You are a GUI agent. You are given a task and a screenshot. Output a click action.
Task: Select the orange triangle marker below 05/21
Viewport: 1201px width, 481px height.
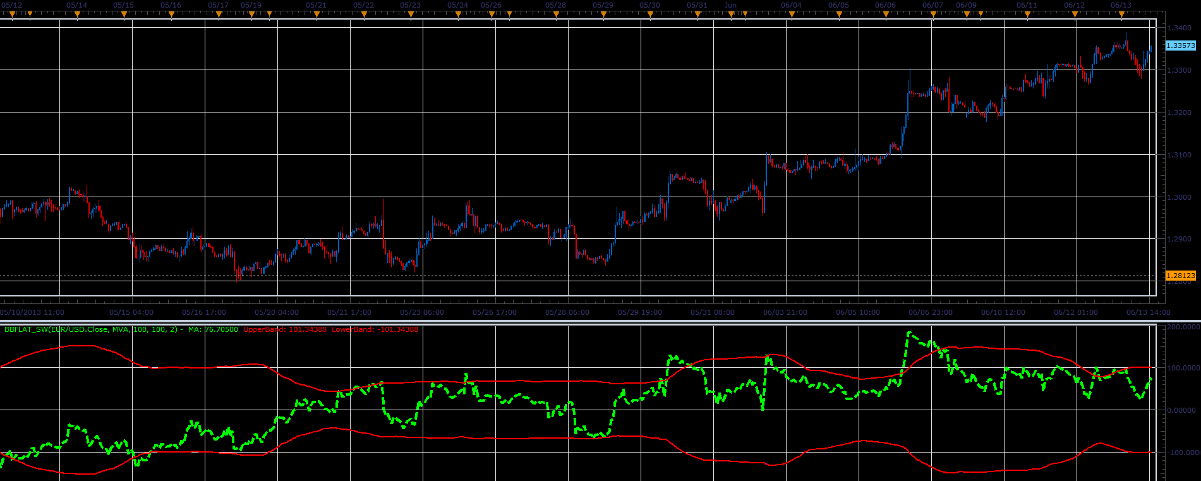point(317,14)
